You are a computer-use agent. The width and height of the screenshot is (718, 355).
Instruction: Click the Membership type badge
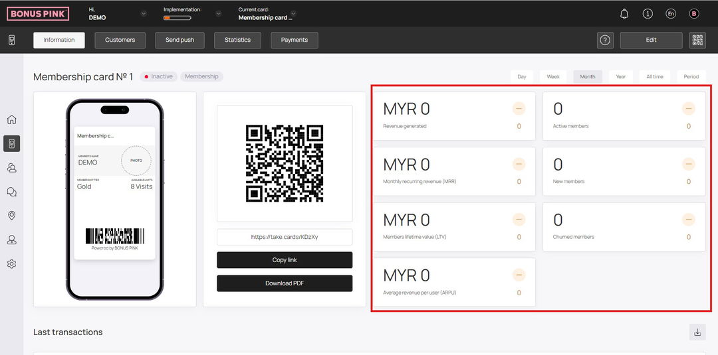click(201, 77)
